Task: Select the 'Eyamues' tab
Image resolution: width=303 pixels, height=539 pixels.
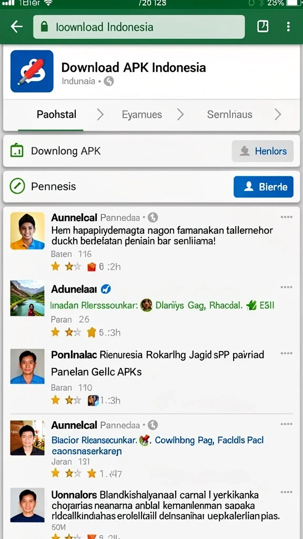Action: [142, 114]
